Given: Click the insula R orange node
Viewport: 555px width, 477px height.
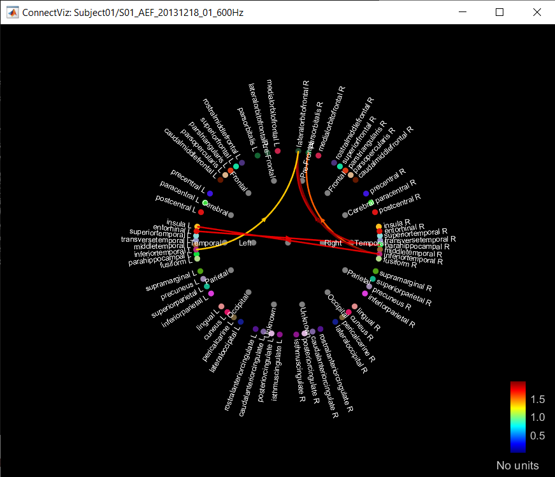Looking at the screenshot, I should coord(378,226).
